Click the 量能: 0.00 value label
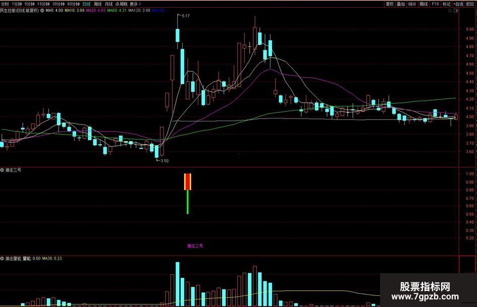 click(32, 259)
